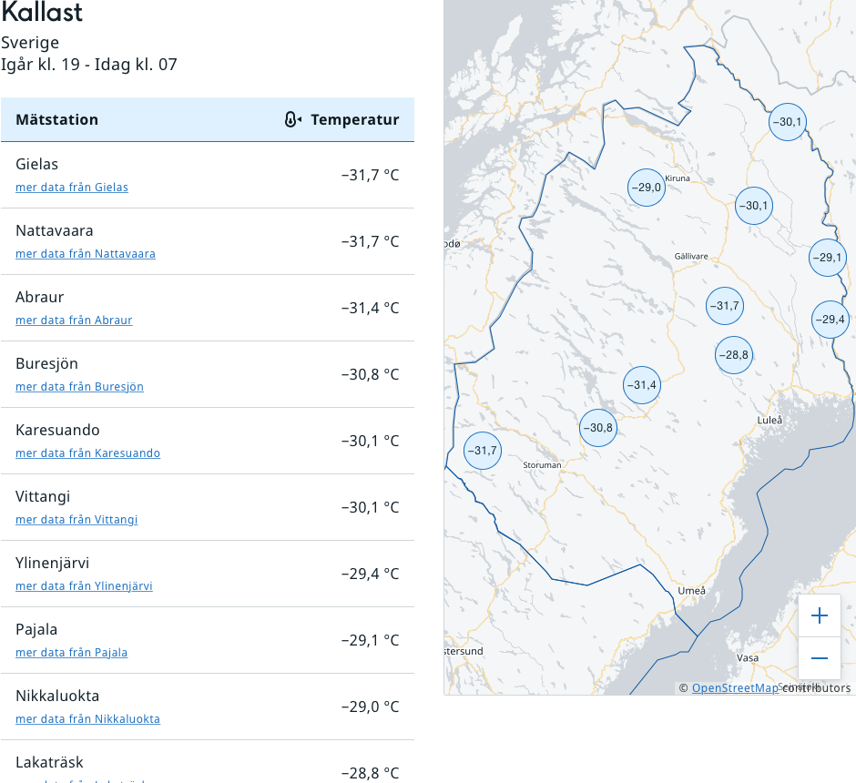Click the −30,8 temperature map marker

click(598, 428)
